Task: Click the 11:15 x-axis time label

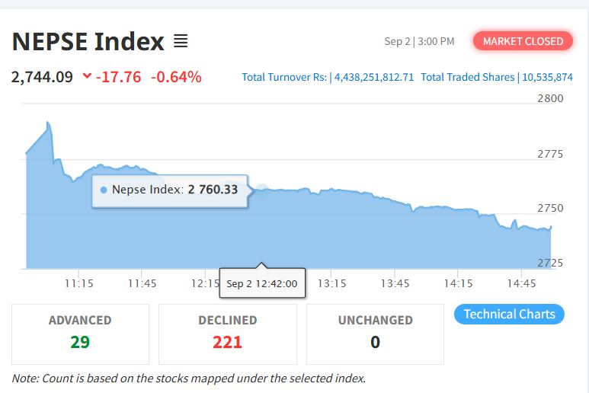Action: pos(79,283)
